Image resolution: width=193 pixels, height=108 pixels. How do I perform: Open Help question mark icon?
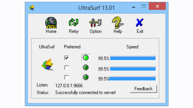(118, 23)
